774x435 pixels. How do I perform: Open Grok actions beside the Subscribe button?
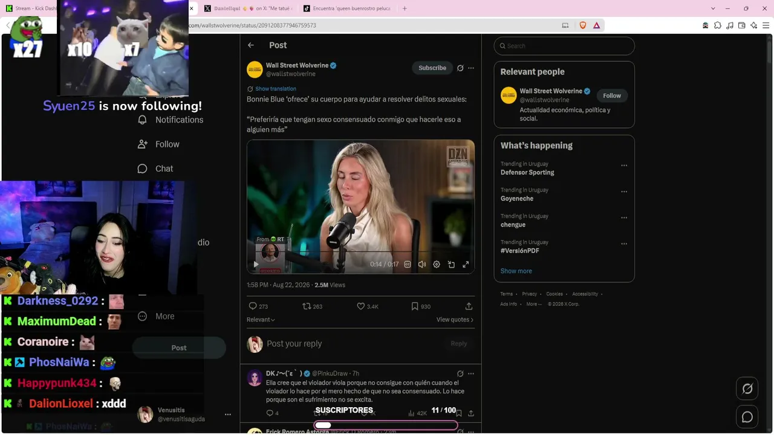point(460,68)
